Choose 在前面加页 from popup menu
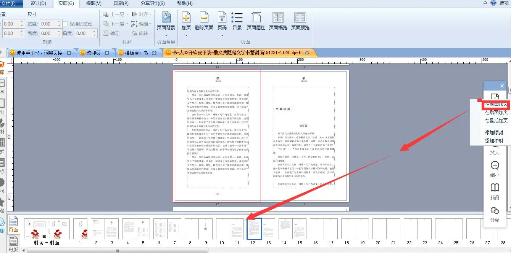511x253 pixels. [496, 104]
